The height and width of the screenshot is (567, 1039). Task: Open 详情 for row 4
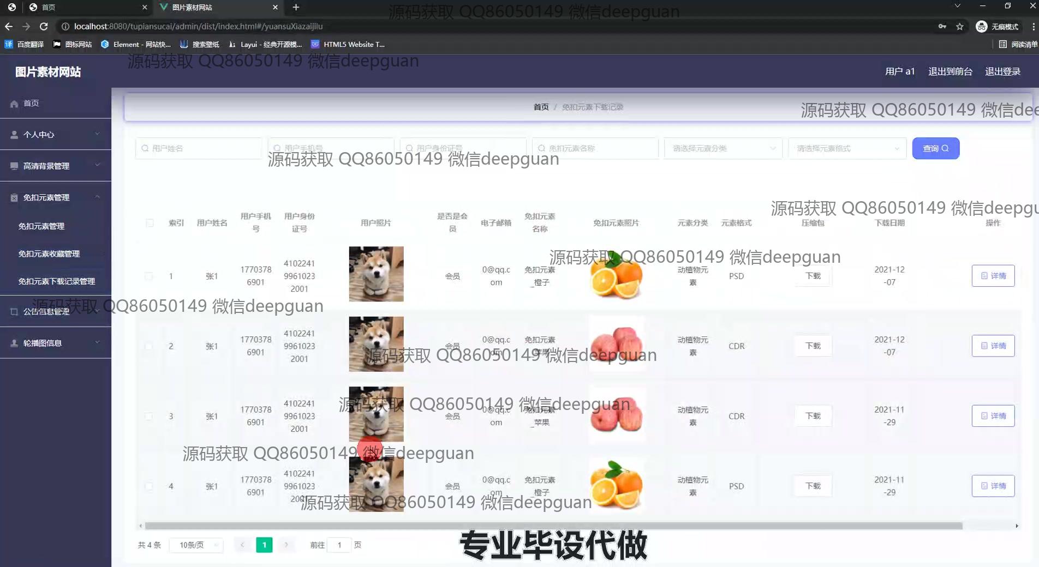(993, 486)
